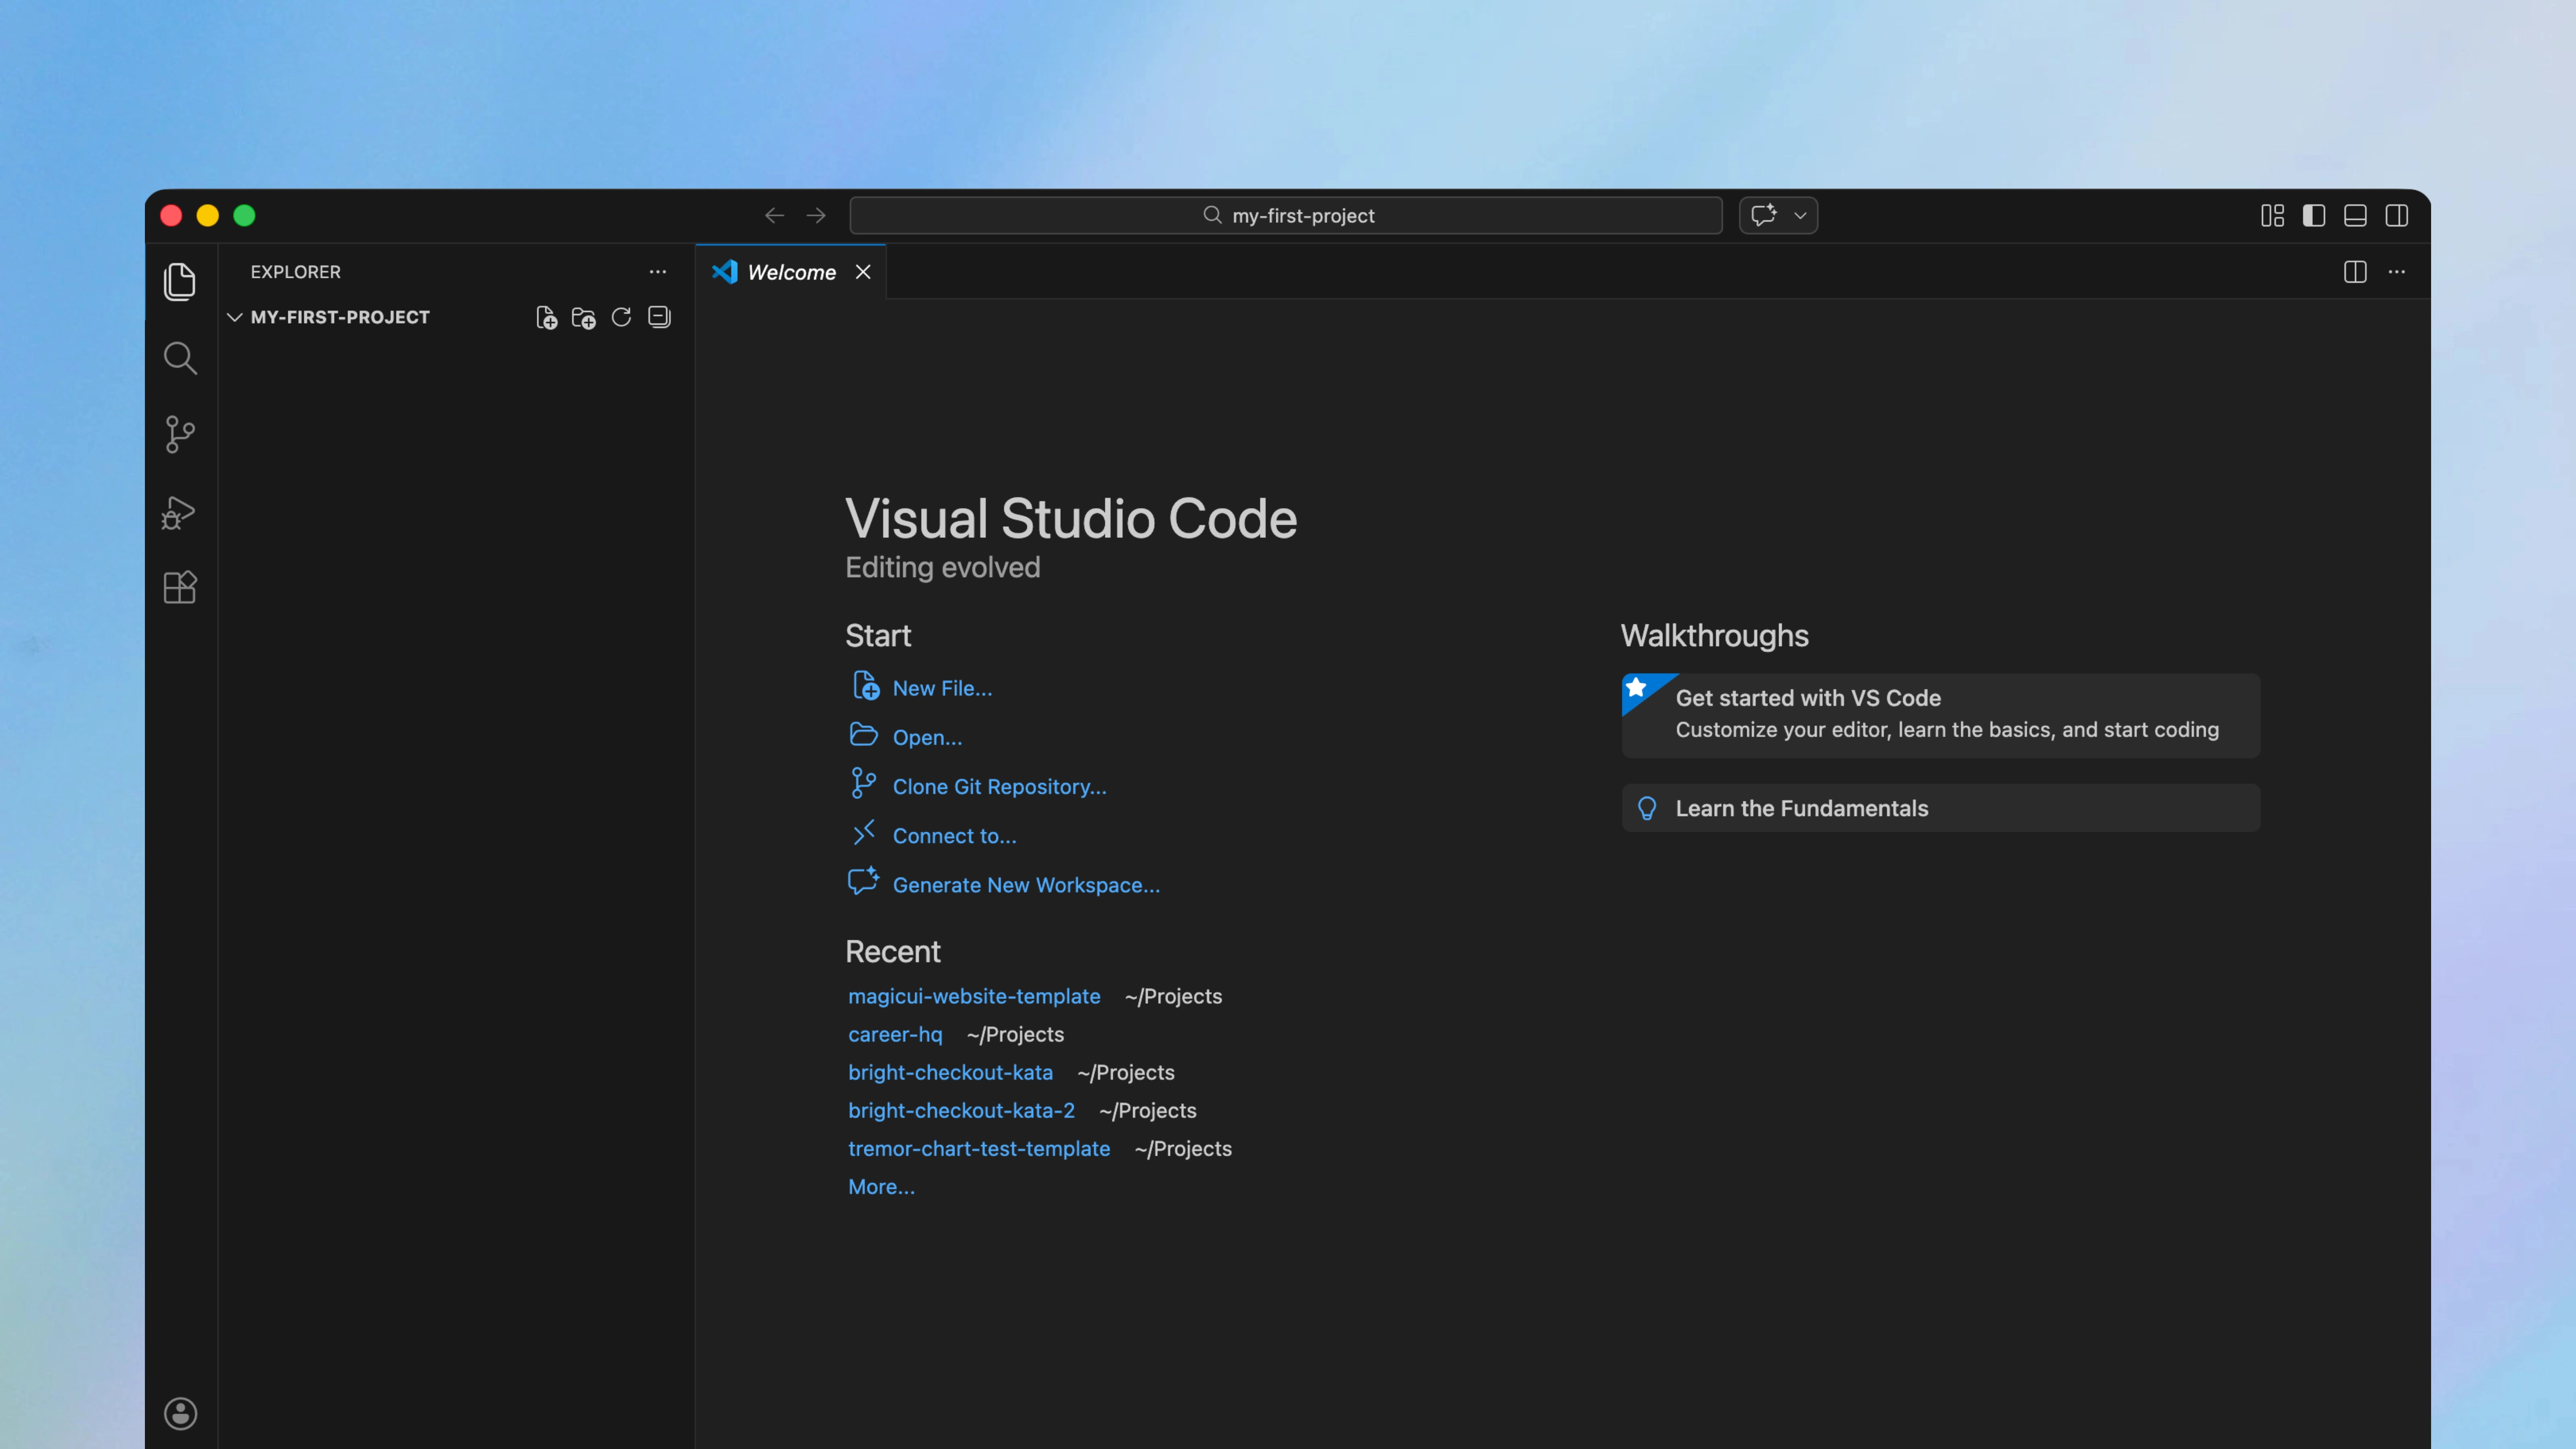The image size is (2576, 1449).
Task: Open Explorer views and more actions menu
Action: click(x=657, y=272)
